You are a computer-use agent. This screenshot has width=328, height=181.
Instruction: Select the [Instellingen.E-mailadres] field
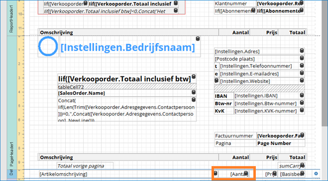(262, 74)
